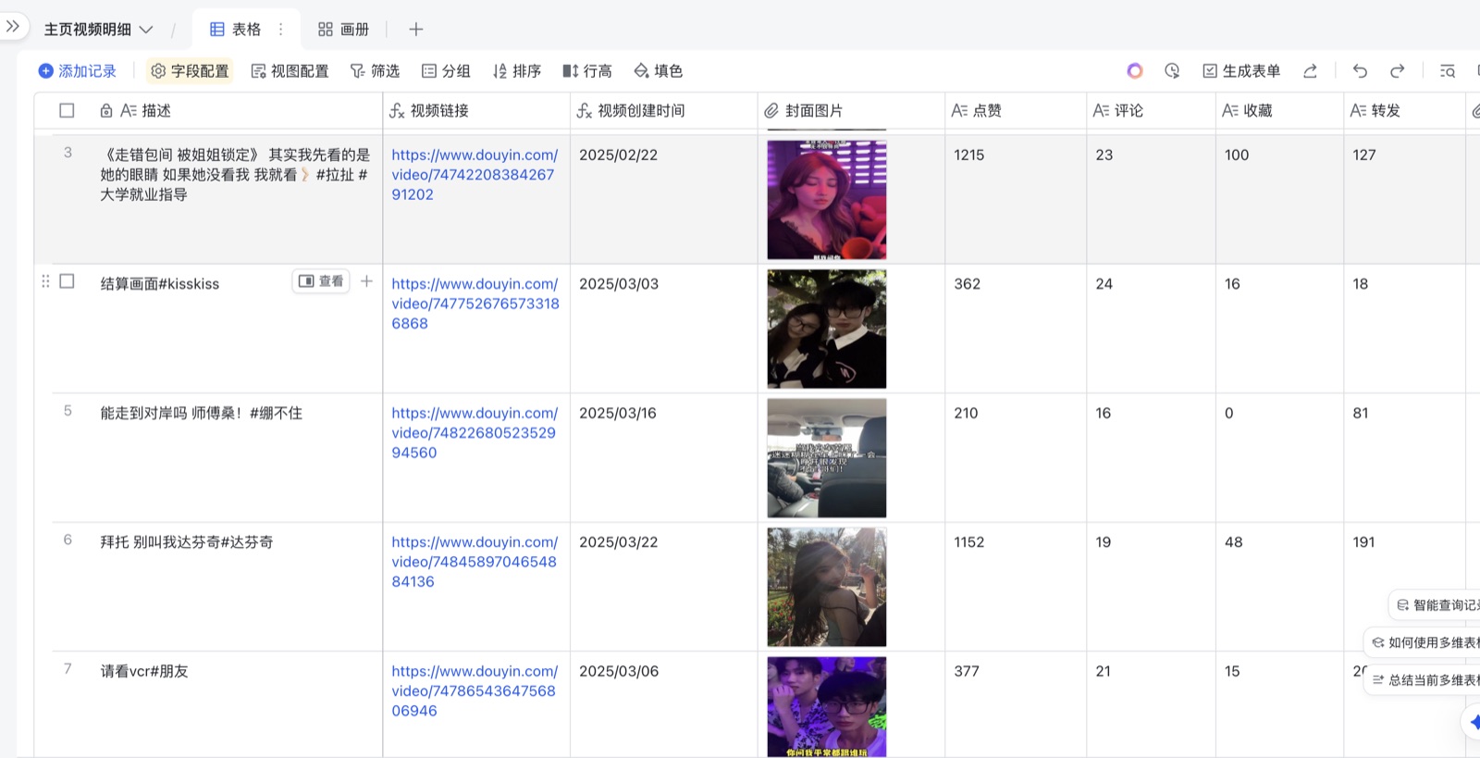Switch to the 画册 view tab

(x=343, y=30)
